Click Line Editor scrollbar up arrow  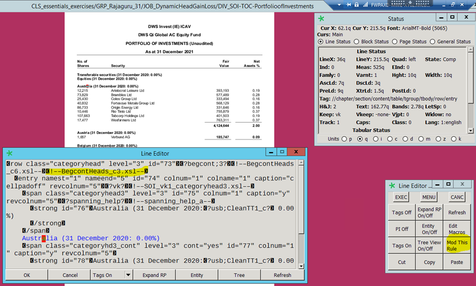pyautogui.click(x=301, y=163)
